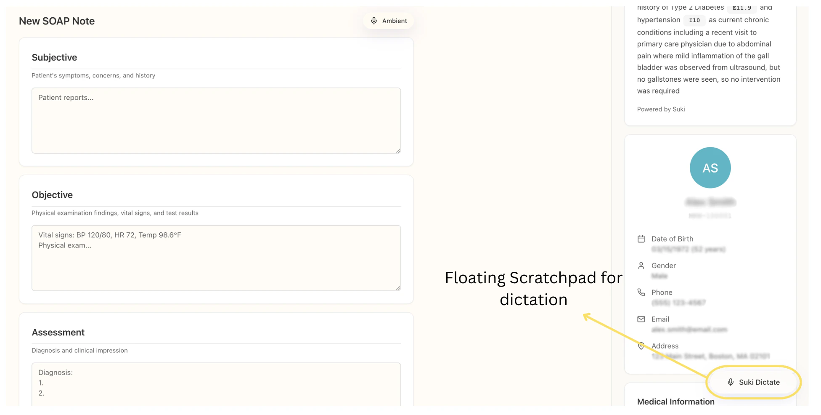This screenshot has width=821, height=415.
Task: Click the patient's phone number entry
Action: pos(678,302)
